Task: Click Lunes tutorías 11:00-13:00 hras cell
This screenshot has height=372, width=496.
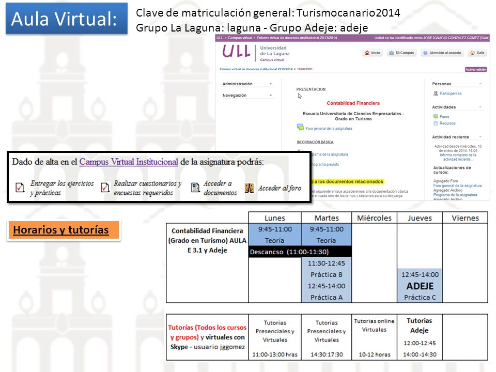Action: [x=274, y=337]
